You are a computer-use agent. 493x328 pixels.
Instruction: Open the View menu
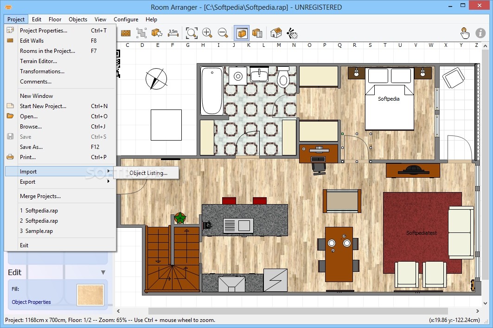click(x=100, y=19)
